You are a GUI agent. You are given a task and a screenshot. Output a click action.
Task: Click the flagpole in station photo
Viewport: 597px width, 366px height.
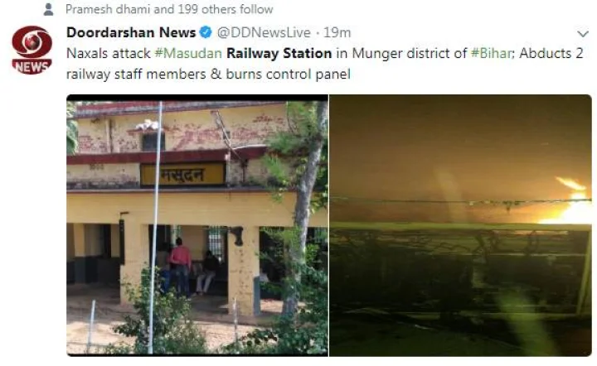coord(155,228)
